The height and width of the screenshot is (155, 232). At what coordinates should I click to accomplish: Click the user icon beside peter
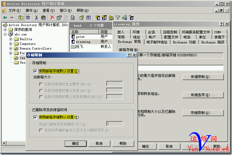[73, 37]
